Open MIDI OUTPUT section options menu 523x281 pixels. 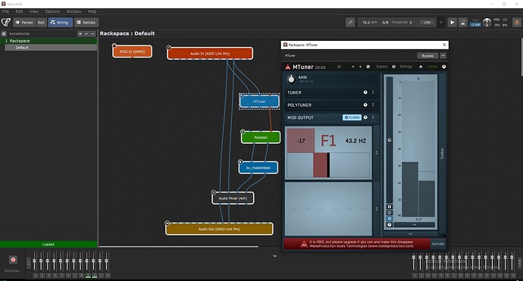373,117
